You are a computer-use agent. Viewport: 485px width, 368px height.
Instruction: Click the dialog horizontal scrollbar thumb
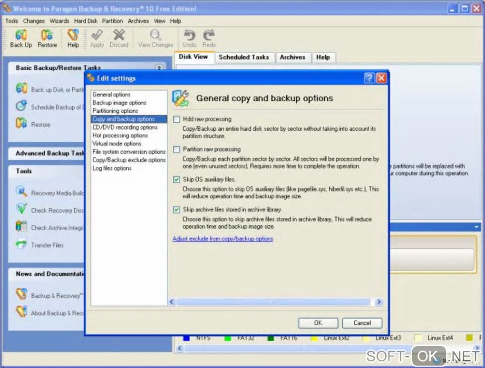[273, 302]
